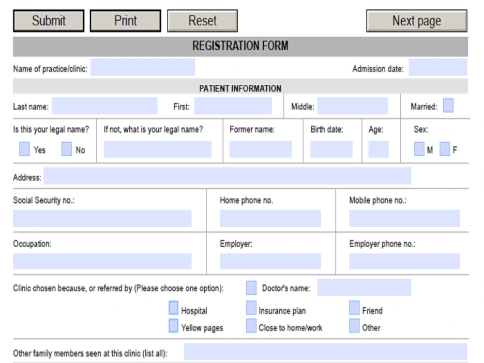Check the Doctor's name referral option

tap(250, 287)
